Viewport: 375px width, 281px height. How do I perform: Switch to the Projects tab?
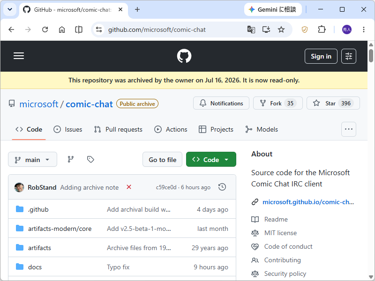click(x=216, y=129)
